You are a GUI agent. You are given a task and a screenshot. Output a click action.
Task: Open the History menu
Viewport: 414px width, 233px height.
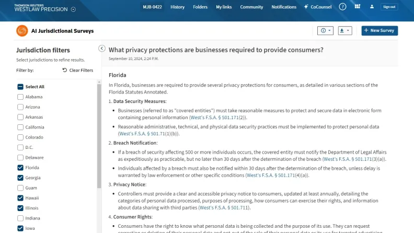[177, 7]
